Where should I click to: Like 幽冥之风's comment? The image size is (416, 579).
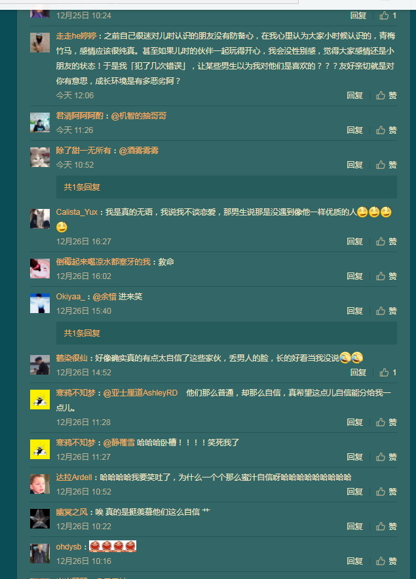coord(386,526)
